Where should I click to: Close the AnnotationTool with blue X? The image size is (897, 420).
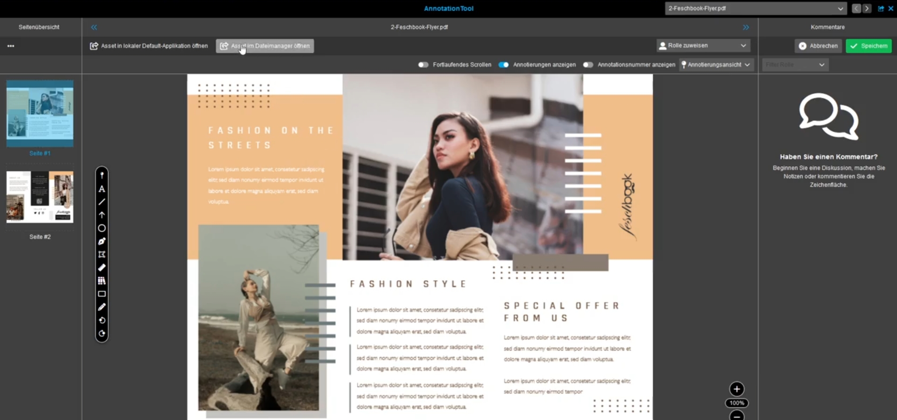tap(891, 8)
